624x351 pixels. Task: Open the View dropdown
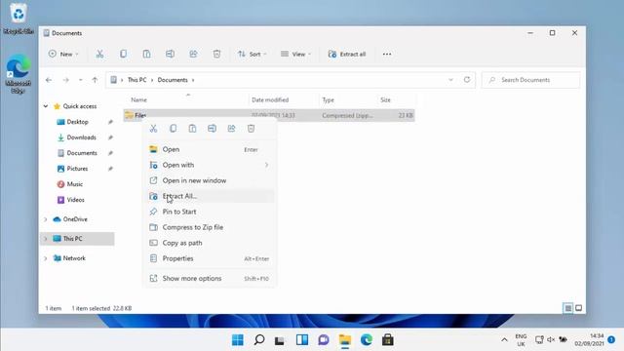[x=295, y=55]
